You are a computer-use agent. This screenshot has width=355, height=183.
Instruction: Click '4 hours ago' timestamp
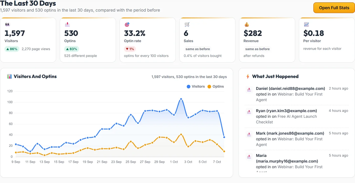point(339,111)
